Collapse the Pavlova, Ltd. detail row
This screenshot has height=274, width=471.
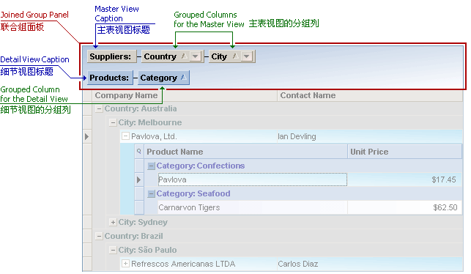tap(125, 136)
